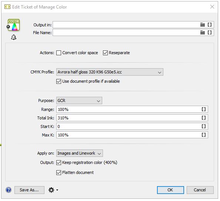
Task: Toggle Use document profile if available
Action: pyautogui.click(x=59, y=81)
